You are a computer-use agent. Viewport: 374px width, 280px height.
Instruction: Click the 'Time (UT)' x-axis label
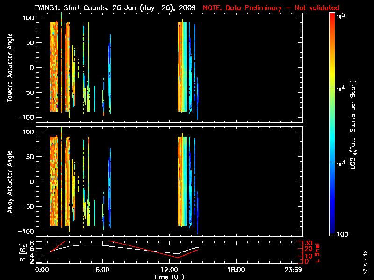point(170,277)
